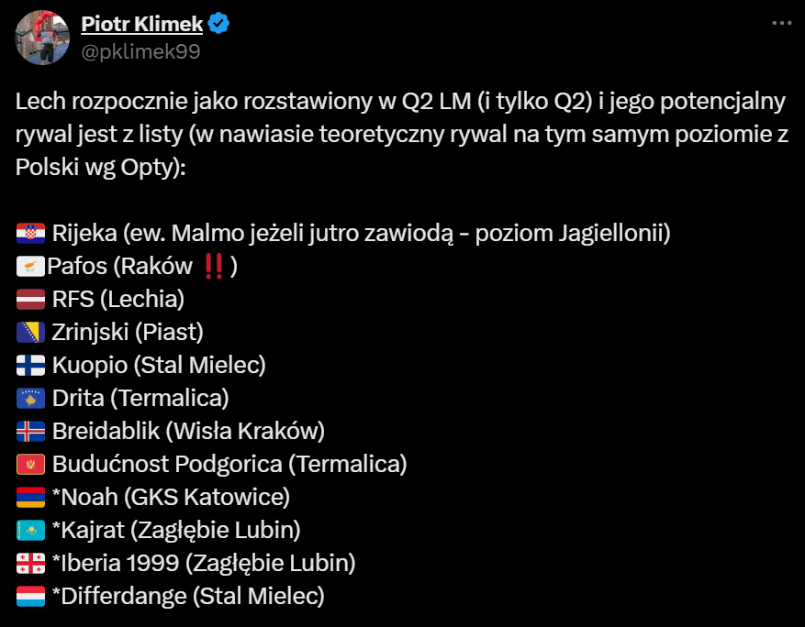Open the three-dot more options menu
Screen dimensions: 805x627
[781, 23]
